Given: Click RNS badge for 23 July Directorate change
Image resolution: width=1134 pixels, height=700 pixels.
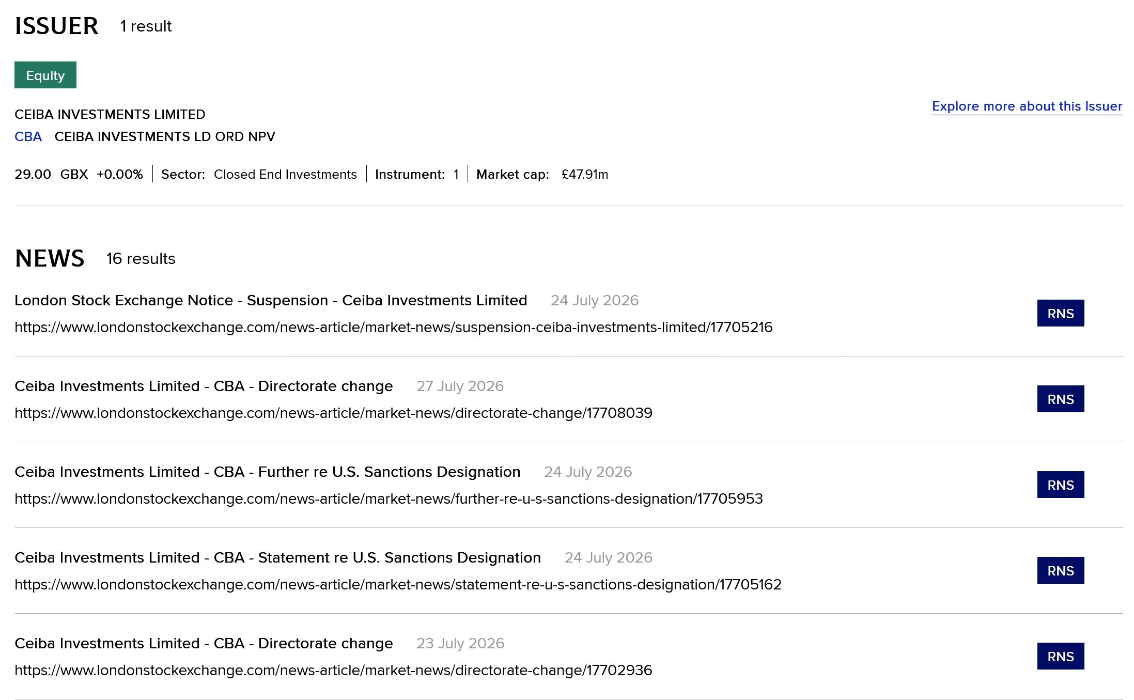Looking at the screenshot, I should (1061, 656).
